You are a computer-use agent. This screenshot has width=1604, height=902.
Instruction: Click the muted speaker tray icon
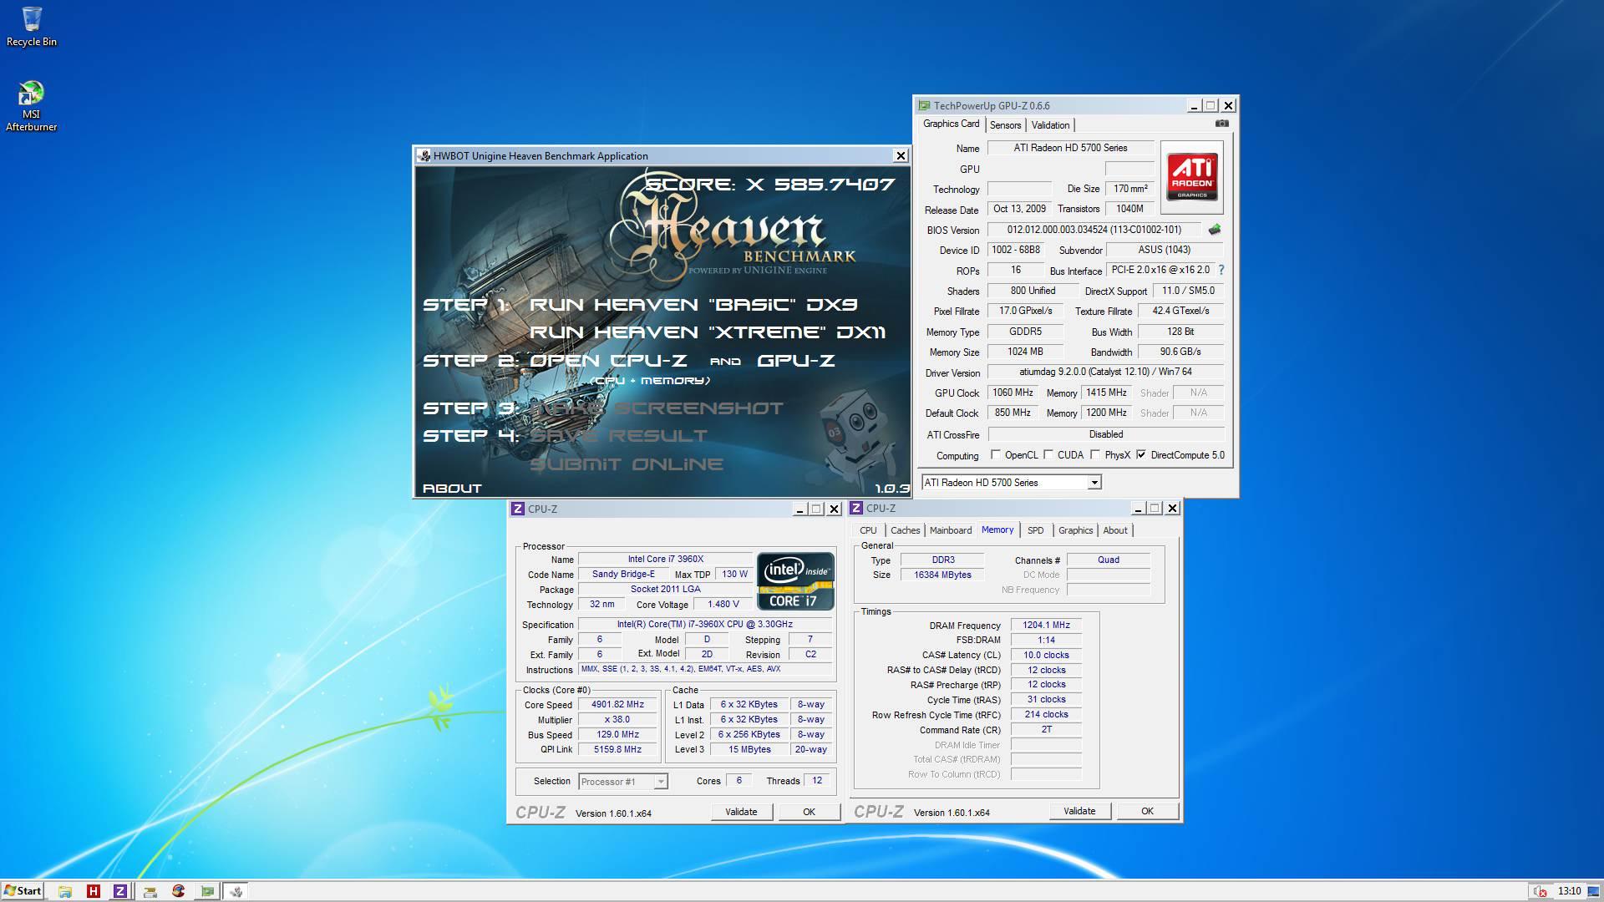click(x=1540, y=891)
